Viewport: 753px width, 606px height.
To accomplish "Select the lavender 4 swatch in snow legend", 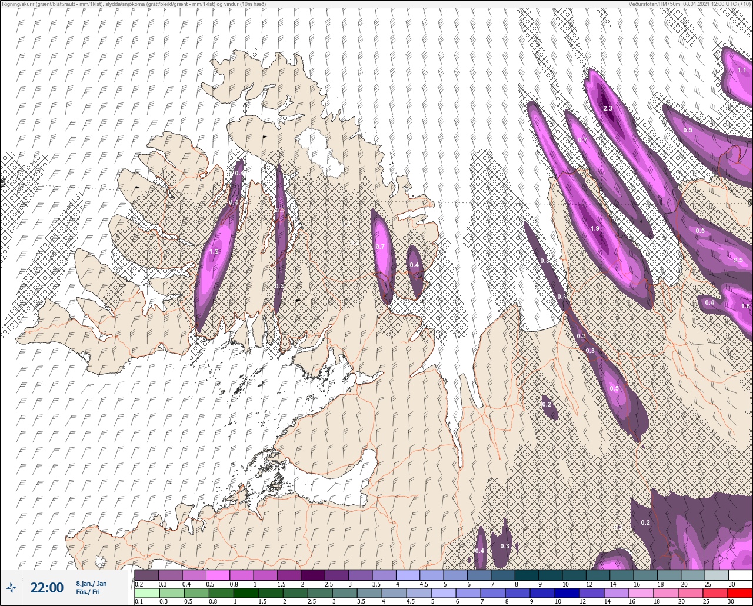I will coord(408,575).
